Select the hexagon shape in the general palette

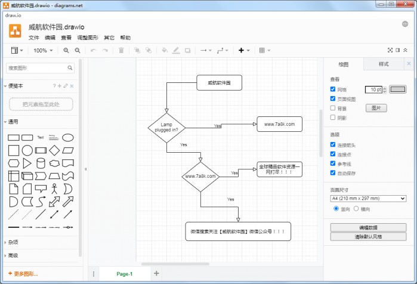tap(14, 163)
